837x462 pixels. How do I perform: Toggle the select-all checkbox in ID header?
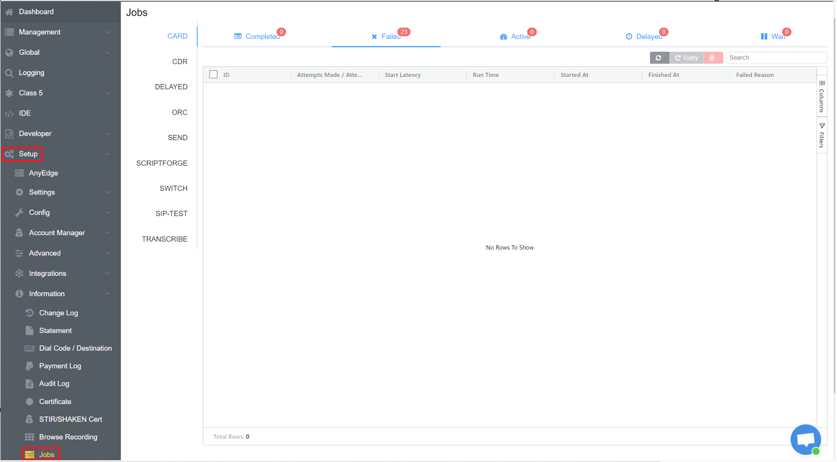pos(214,75)
